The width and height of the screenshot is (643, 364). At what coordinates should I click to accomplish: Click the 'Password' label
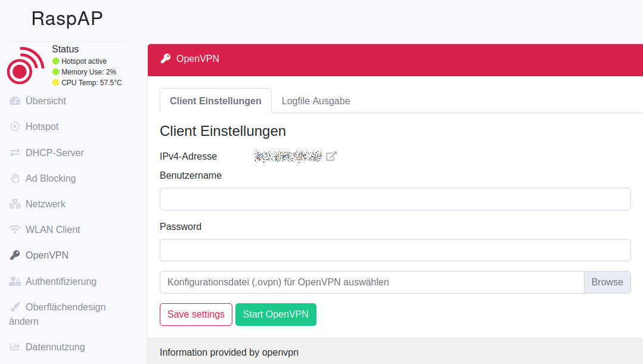click(181, 226)
